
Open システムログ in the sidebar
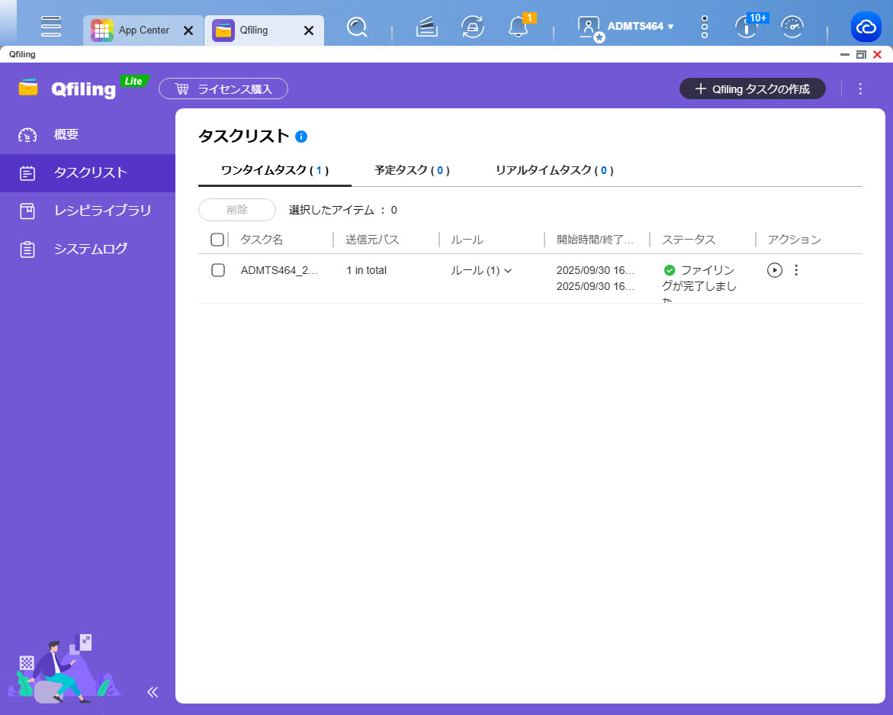click(90, 249)
